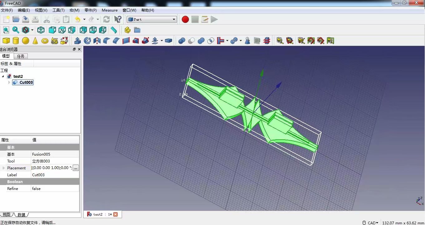
Task: Create cross-sections with the red-sliced icon
Action: pyautogui.click(x=267, y=41)
